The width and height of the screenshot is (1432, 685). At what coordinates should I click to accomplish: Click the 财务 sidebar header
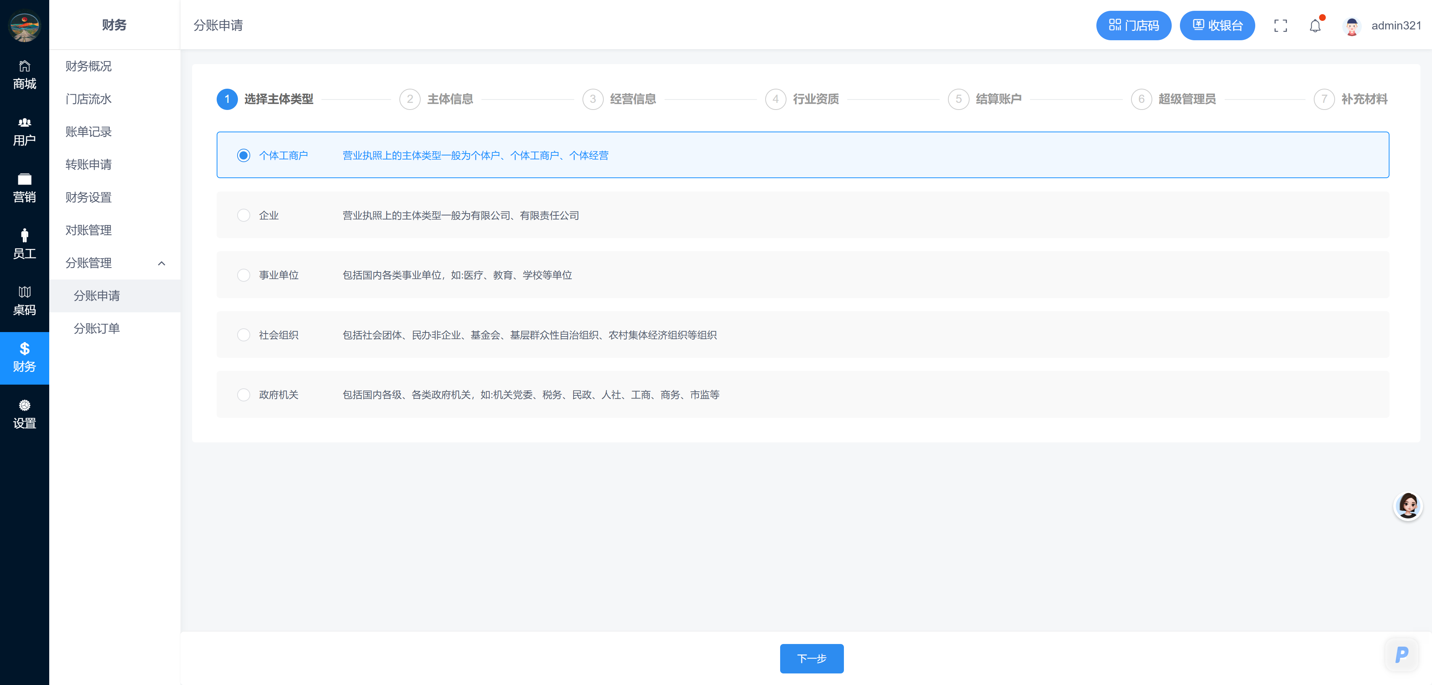(114, 25)
